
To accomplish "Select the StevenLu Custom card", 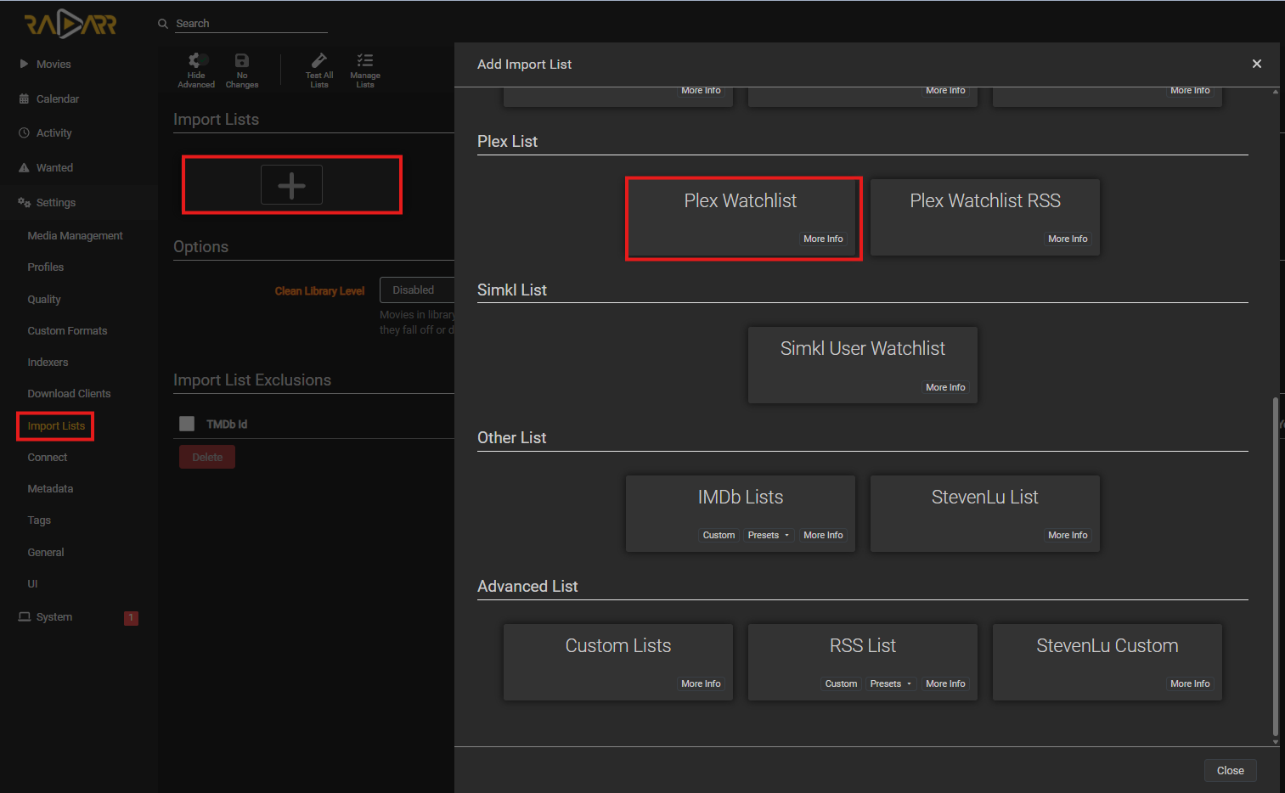I will coord(1107,661).
